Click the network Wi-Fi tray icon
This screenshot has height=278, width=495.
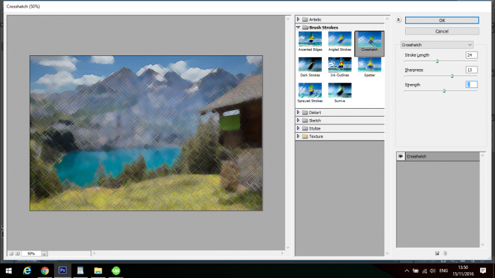tap(425, 271)
